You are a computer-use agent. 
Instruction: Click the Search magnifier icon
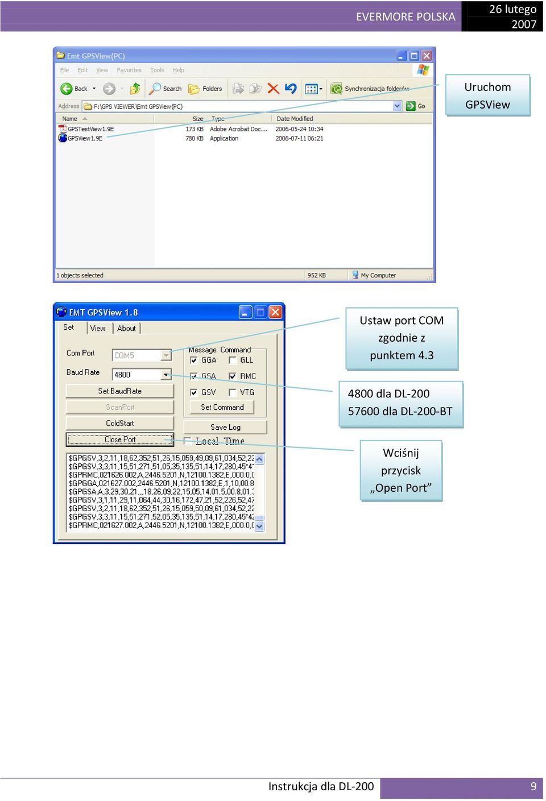[x=155, y=89]
